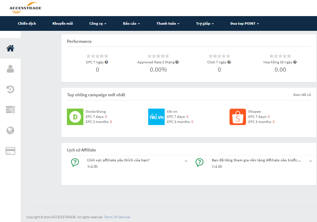Open the credit card sidebar icon

(x=10, y=151)
